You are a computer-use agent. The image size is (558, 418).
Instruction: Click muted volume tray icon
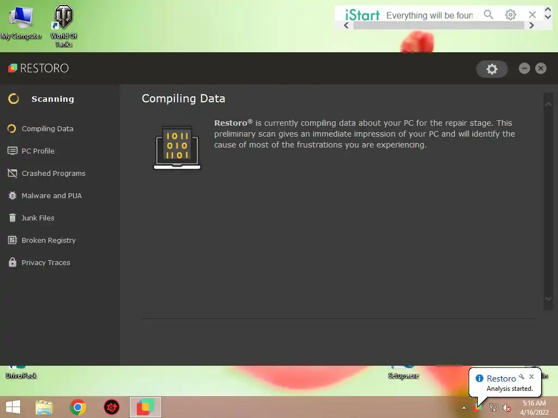point(506,408)
